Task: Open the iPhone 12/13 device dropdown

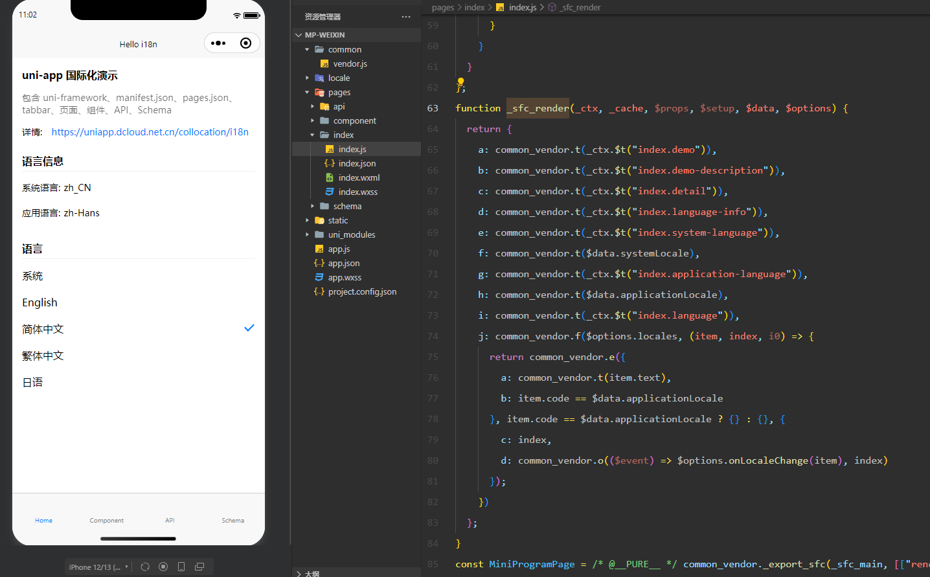Action: 98,567
